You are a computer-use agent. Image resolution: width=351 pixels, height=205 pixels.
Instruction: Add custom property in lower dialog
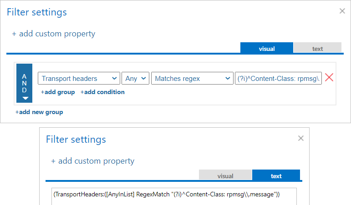(93, 161)
